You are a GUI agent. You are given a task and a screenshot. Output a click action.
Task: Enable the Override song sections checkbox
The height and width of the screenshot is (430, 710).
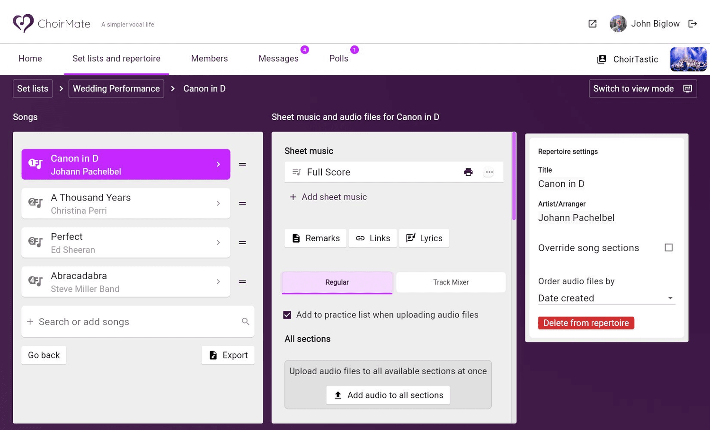[x=668, y=247]
